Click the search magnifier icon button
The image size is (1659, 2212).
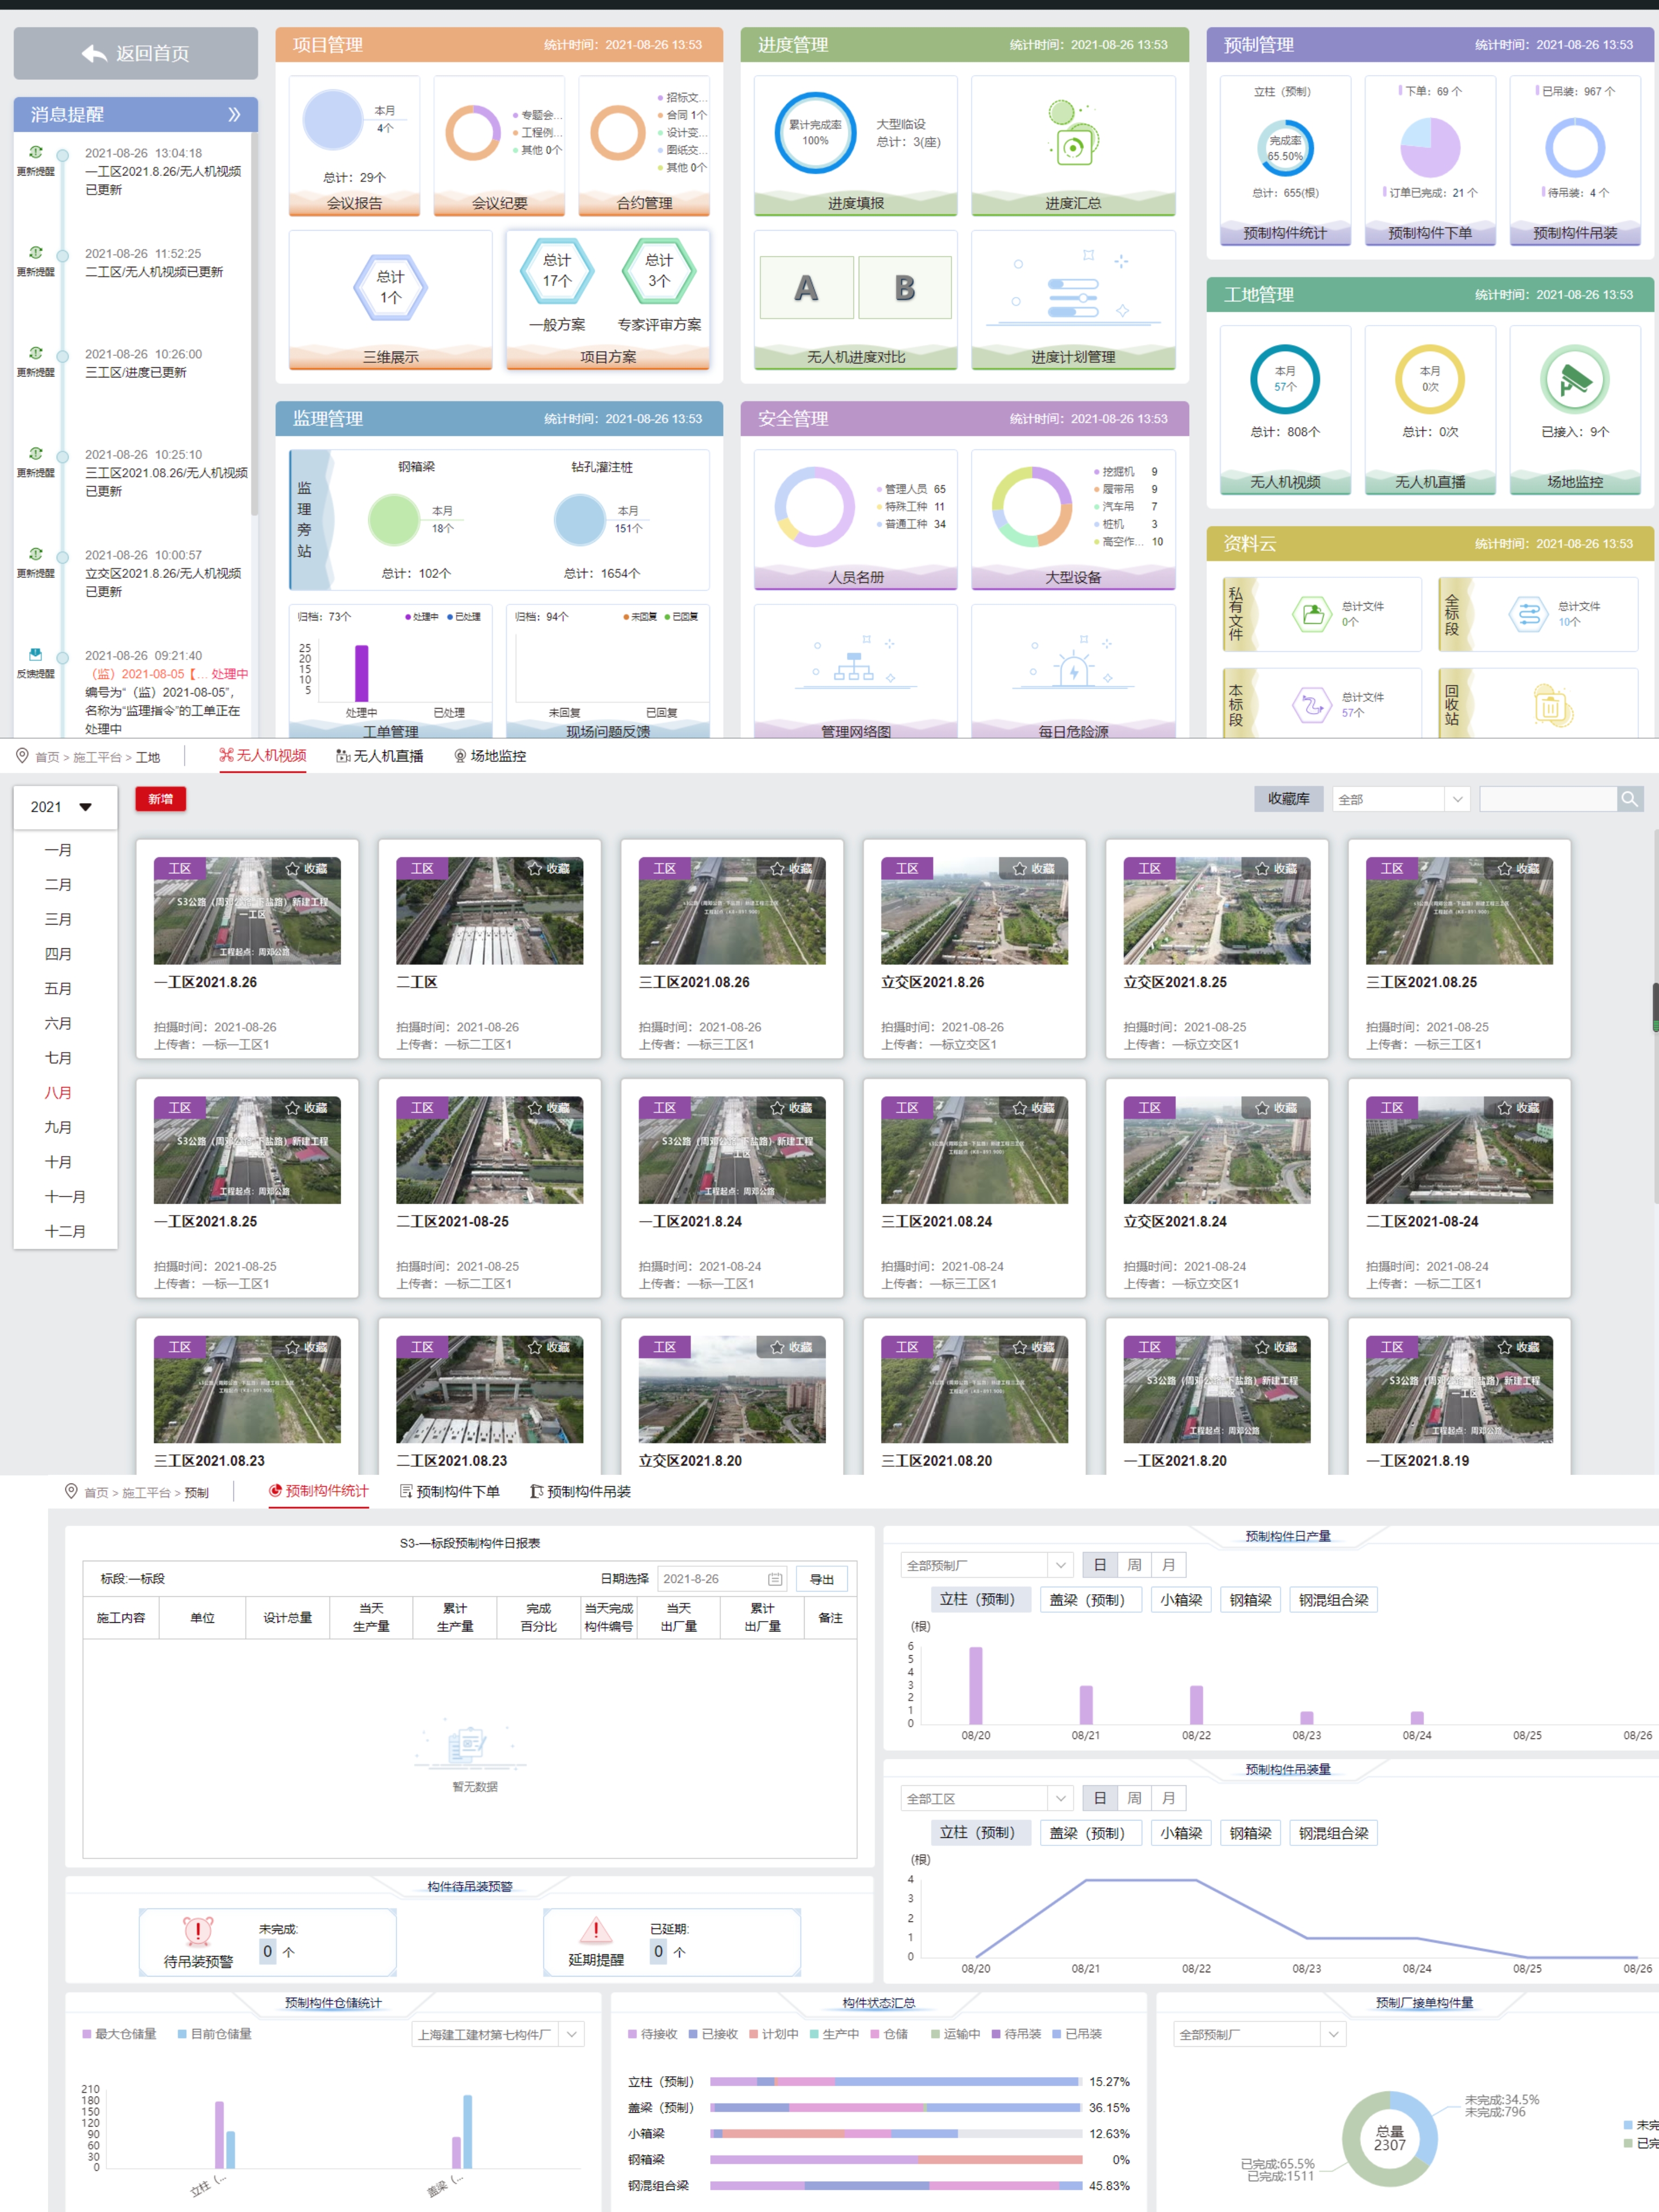tap(1629, 799)
